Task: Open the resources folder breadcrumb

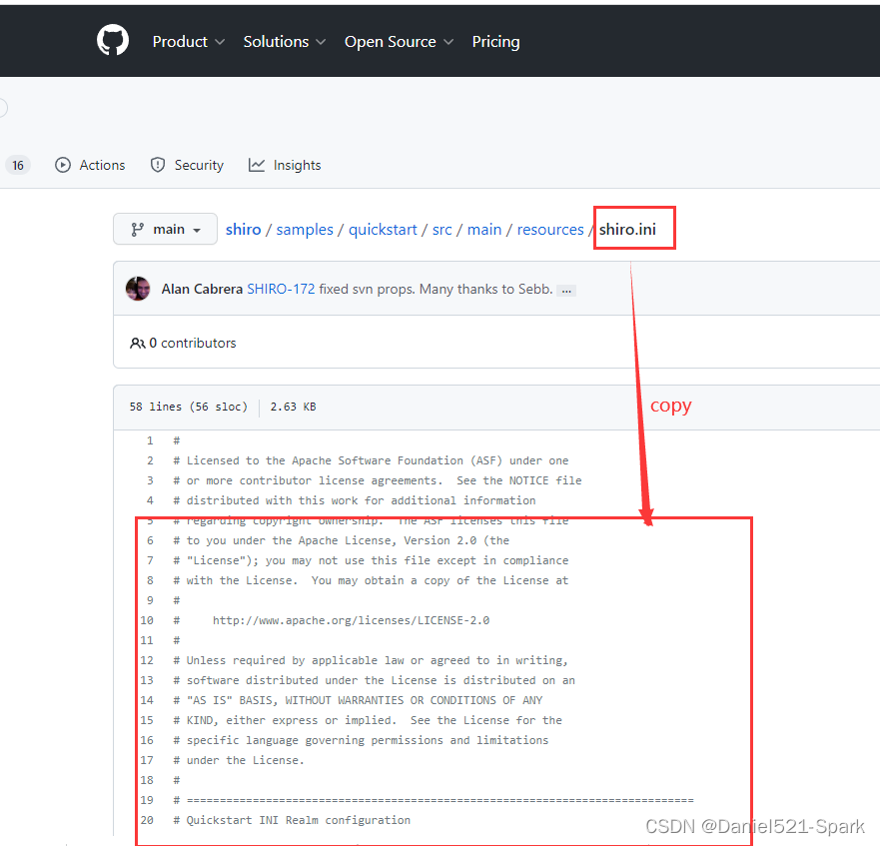Action: (x=550, y=230)
